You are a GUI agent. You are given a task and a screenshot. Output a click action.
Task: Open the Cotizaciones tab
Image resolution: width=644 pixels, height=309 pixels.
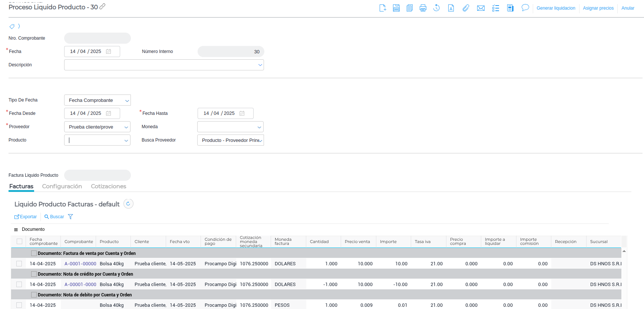tap(108, 186)
